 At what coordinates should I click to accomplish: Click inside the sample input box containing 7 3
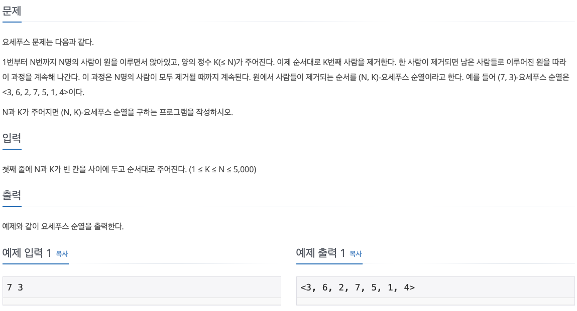click(142, 287)
